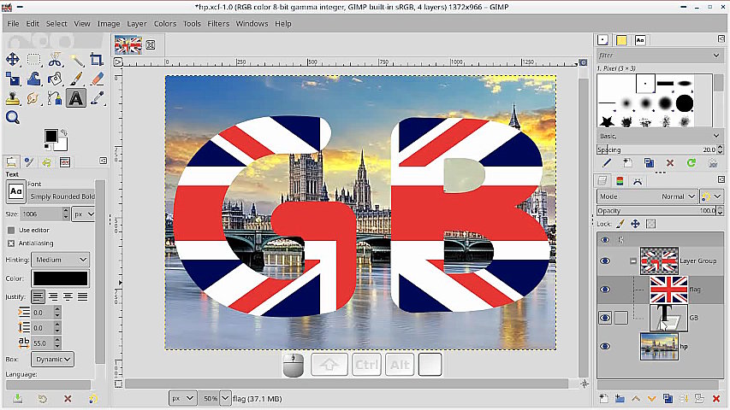Toggle lock position and size icon

point(635,224)
